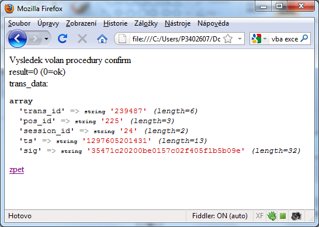Follow the 'zpet' link
The height and width of the screenshot is (227, 319).
[x=17, y=169]
